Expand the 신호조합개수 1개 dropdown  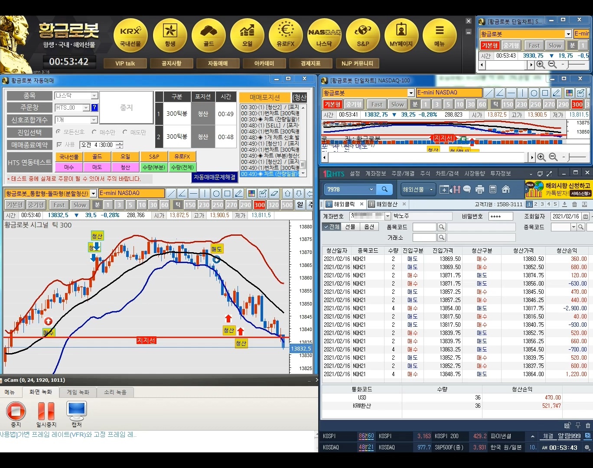pyautogui.click(x=94, y=120)
